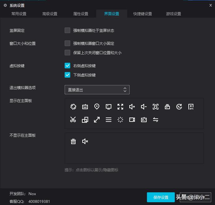
Task: Select the gamepad controller icon
Action: tap(144, 120)
